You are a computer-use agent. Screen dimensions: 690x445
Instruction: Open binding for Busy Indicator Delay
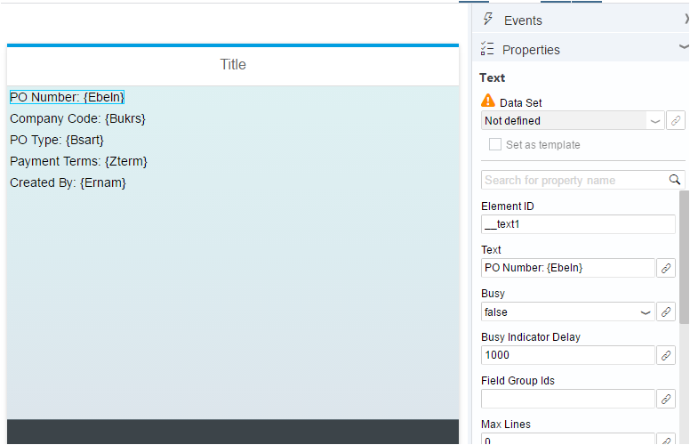[x=666, y=355]
